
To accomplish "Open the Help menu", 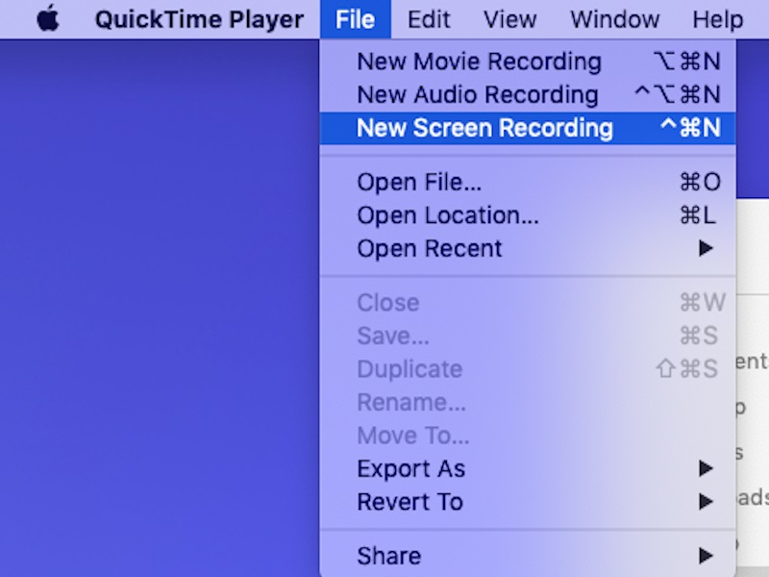I will (x=717, y=19).
